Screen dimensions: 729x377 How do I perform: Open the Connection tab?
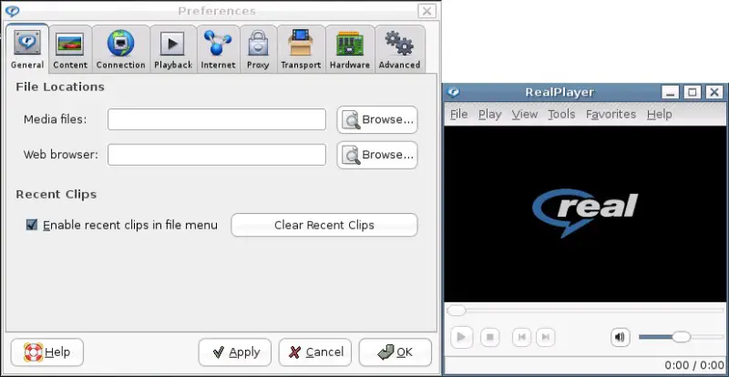pyautogui.click(x=121, y=49)
